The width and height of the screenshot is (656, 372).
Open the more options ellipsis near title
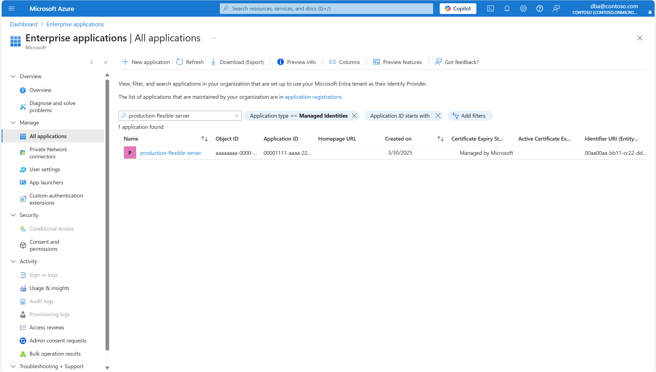214,38
